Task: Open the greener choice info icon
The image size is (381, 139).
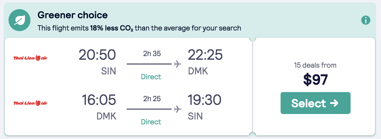Action: click(x=365, y=20)
